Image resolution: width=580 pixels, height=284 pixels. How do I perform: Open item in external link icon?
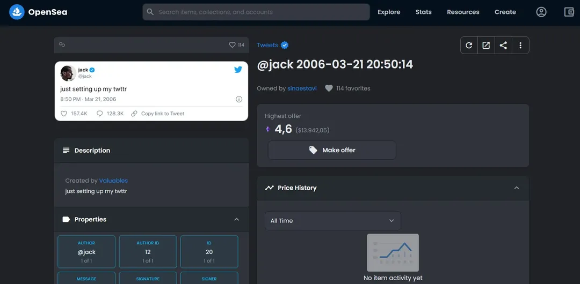click(x=486, y=46)
